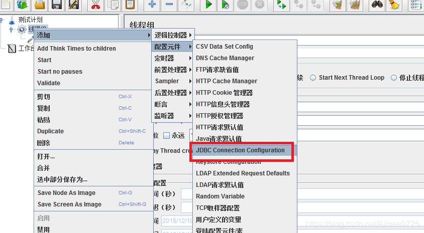Click Remote Shutdown All icon
This screenshot has height=233, width=424.
tap(315, 5)
